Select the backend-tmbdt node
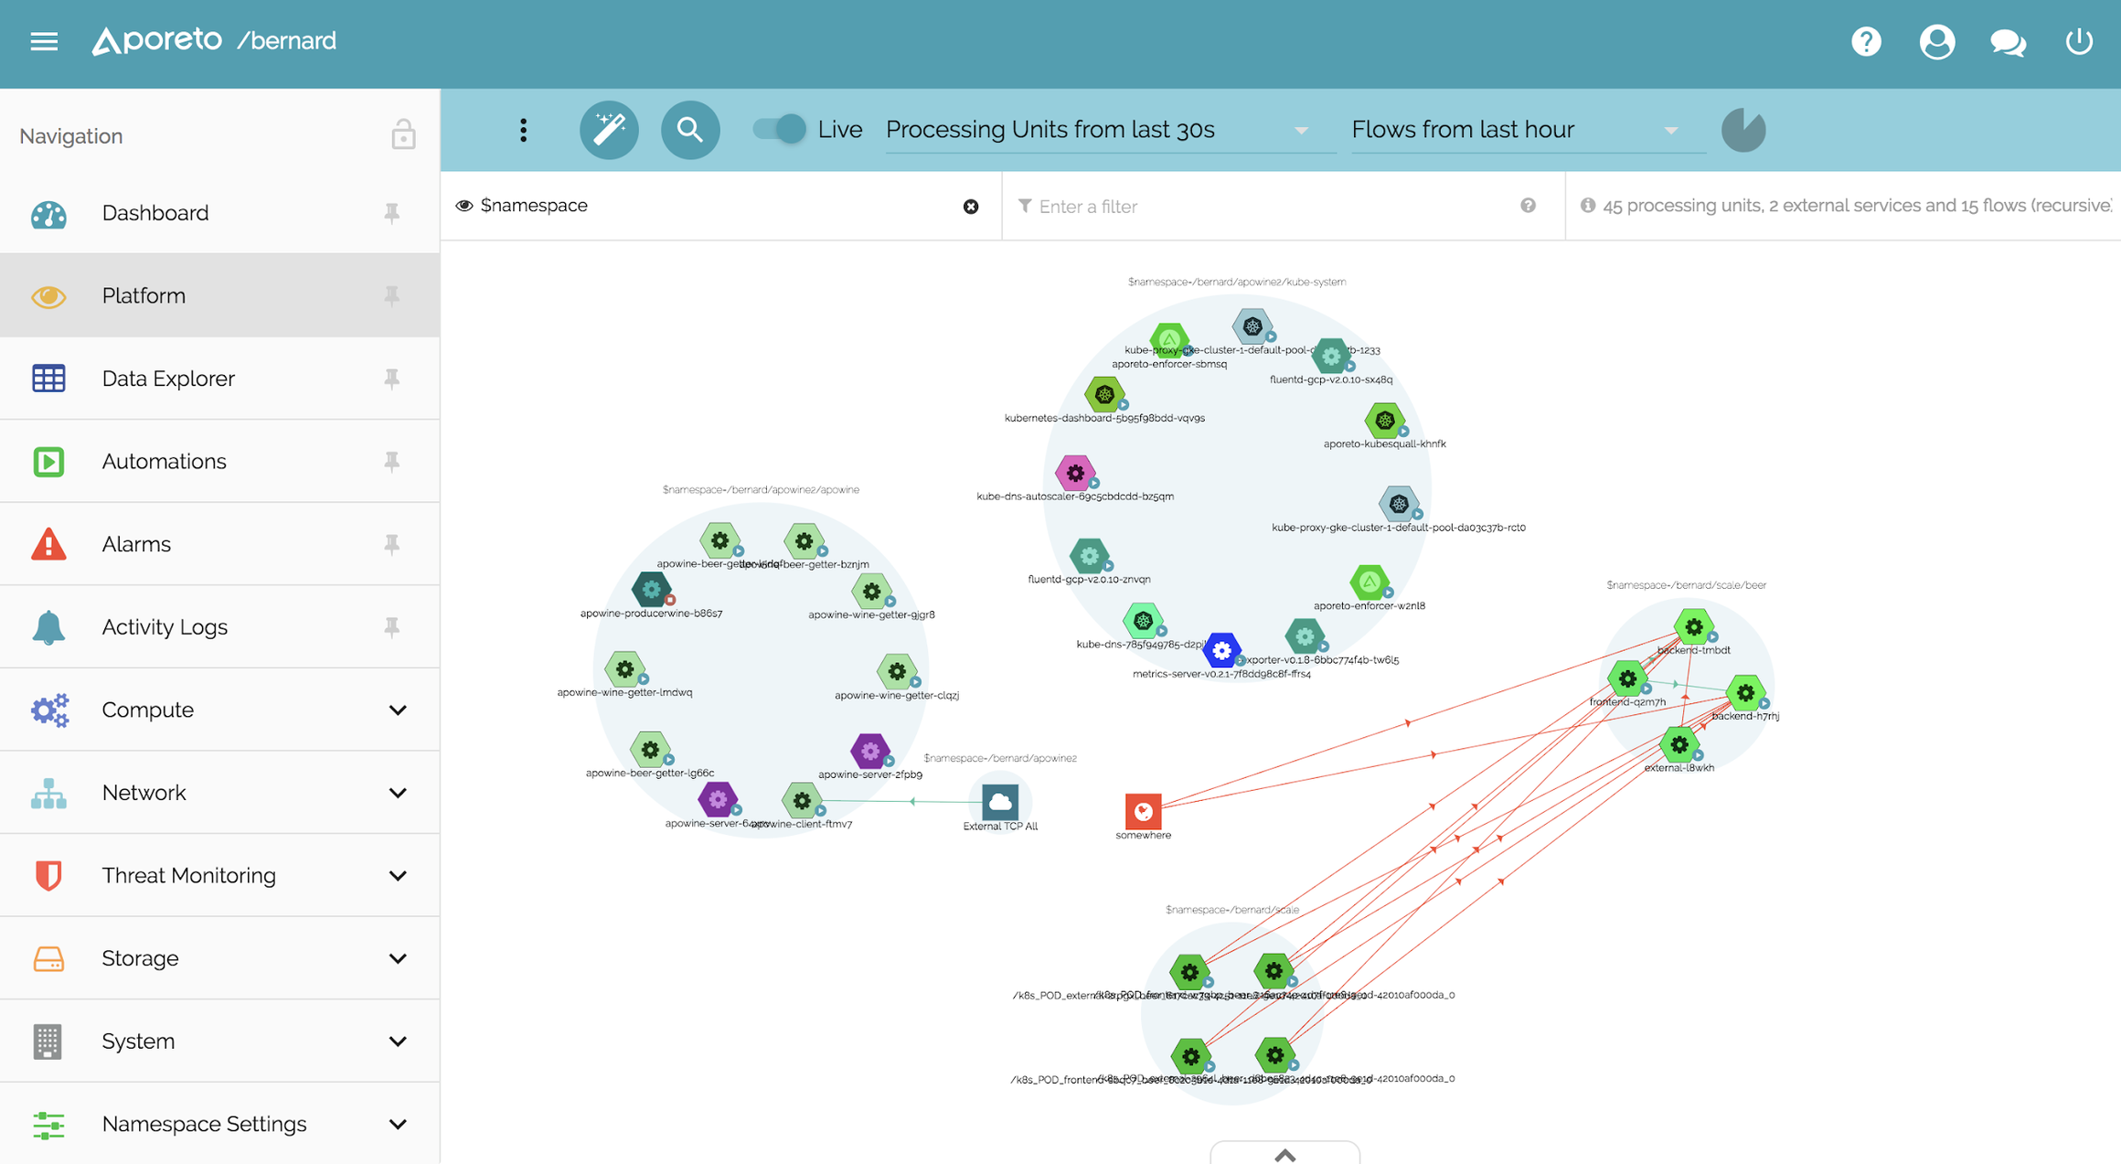Screen dimensions: 2121x1164 1693,626
